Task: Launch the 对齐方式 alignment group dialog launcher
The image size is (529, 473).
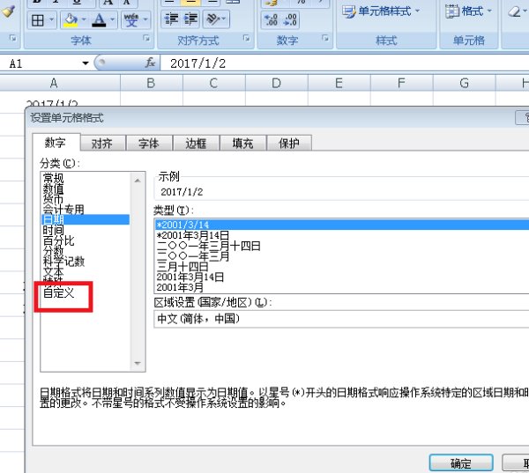Action: tap(247, 39)
